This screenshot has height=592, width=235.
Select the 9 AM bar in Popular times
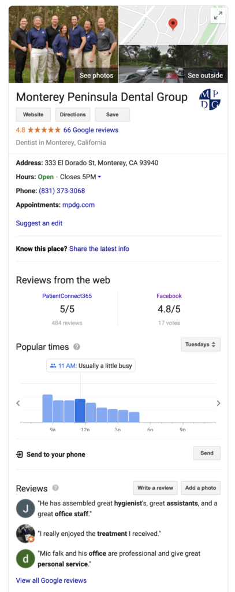tap(47, 408)
